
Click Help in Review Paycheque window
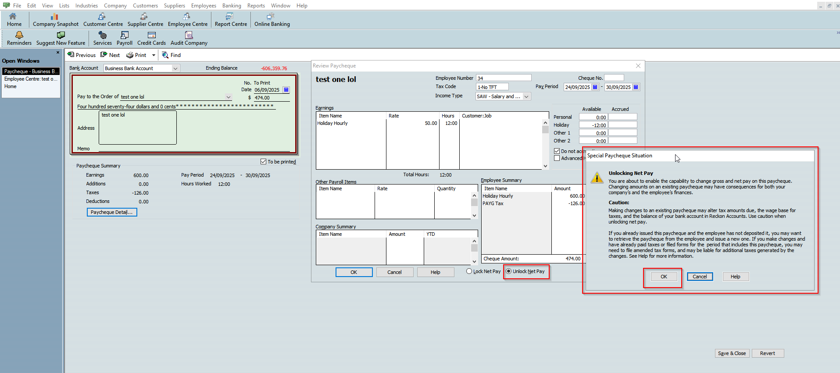tap(435, 272)
